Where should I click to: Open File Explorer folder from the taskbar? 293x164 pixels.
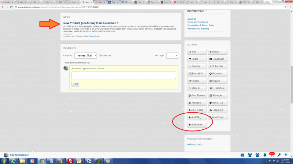point(23,161)
